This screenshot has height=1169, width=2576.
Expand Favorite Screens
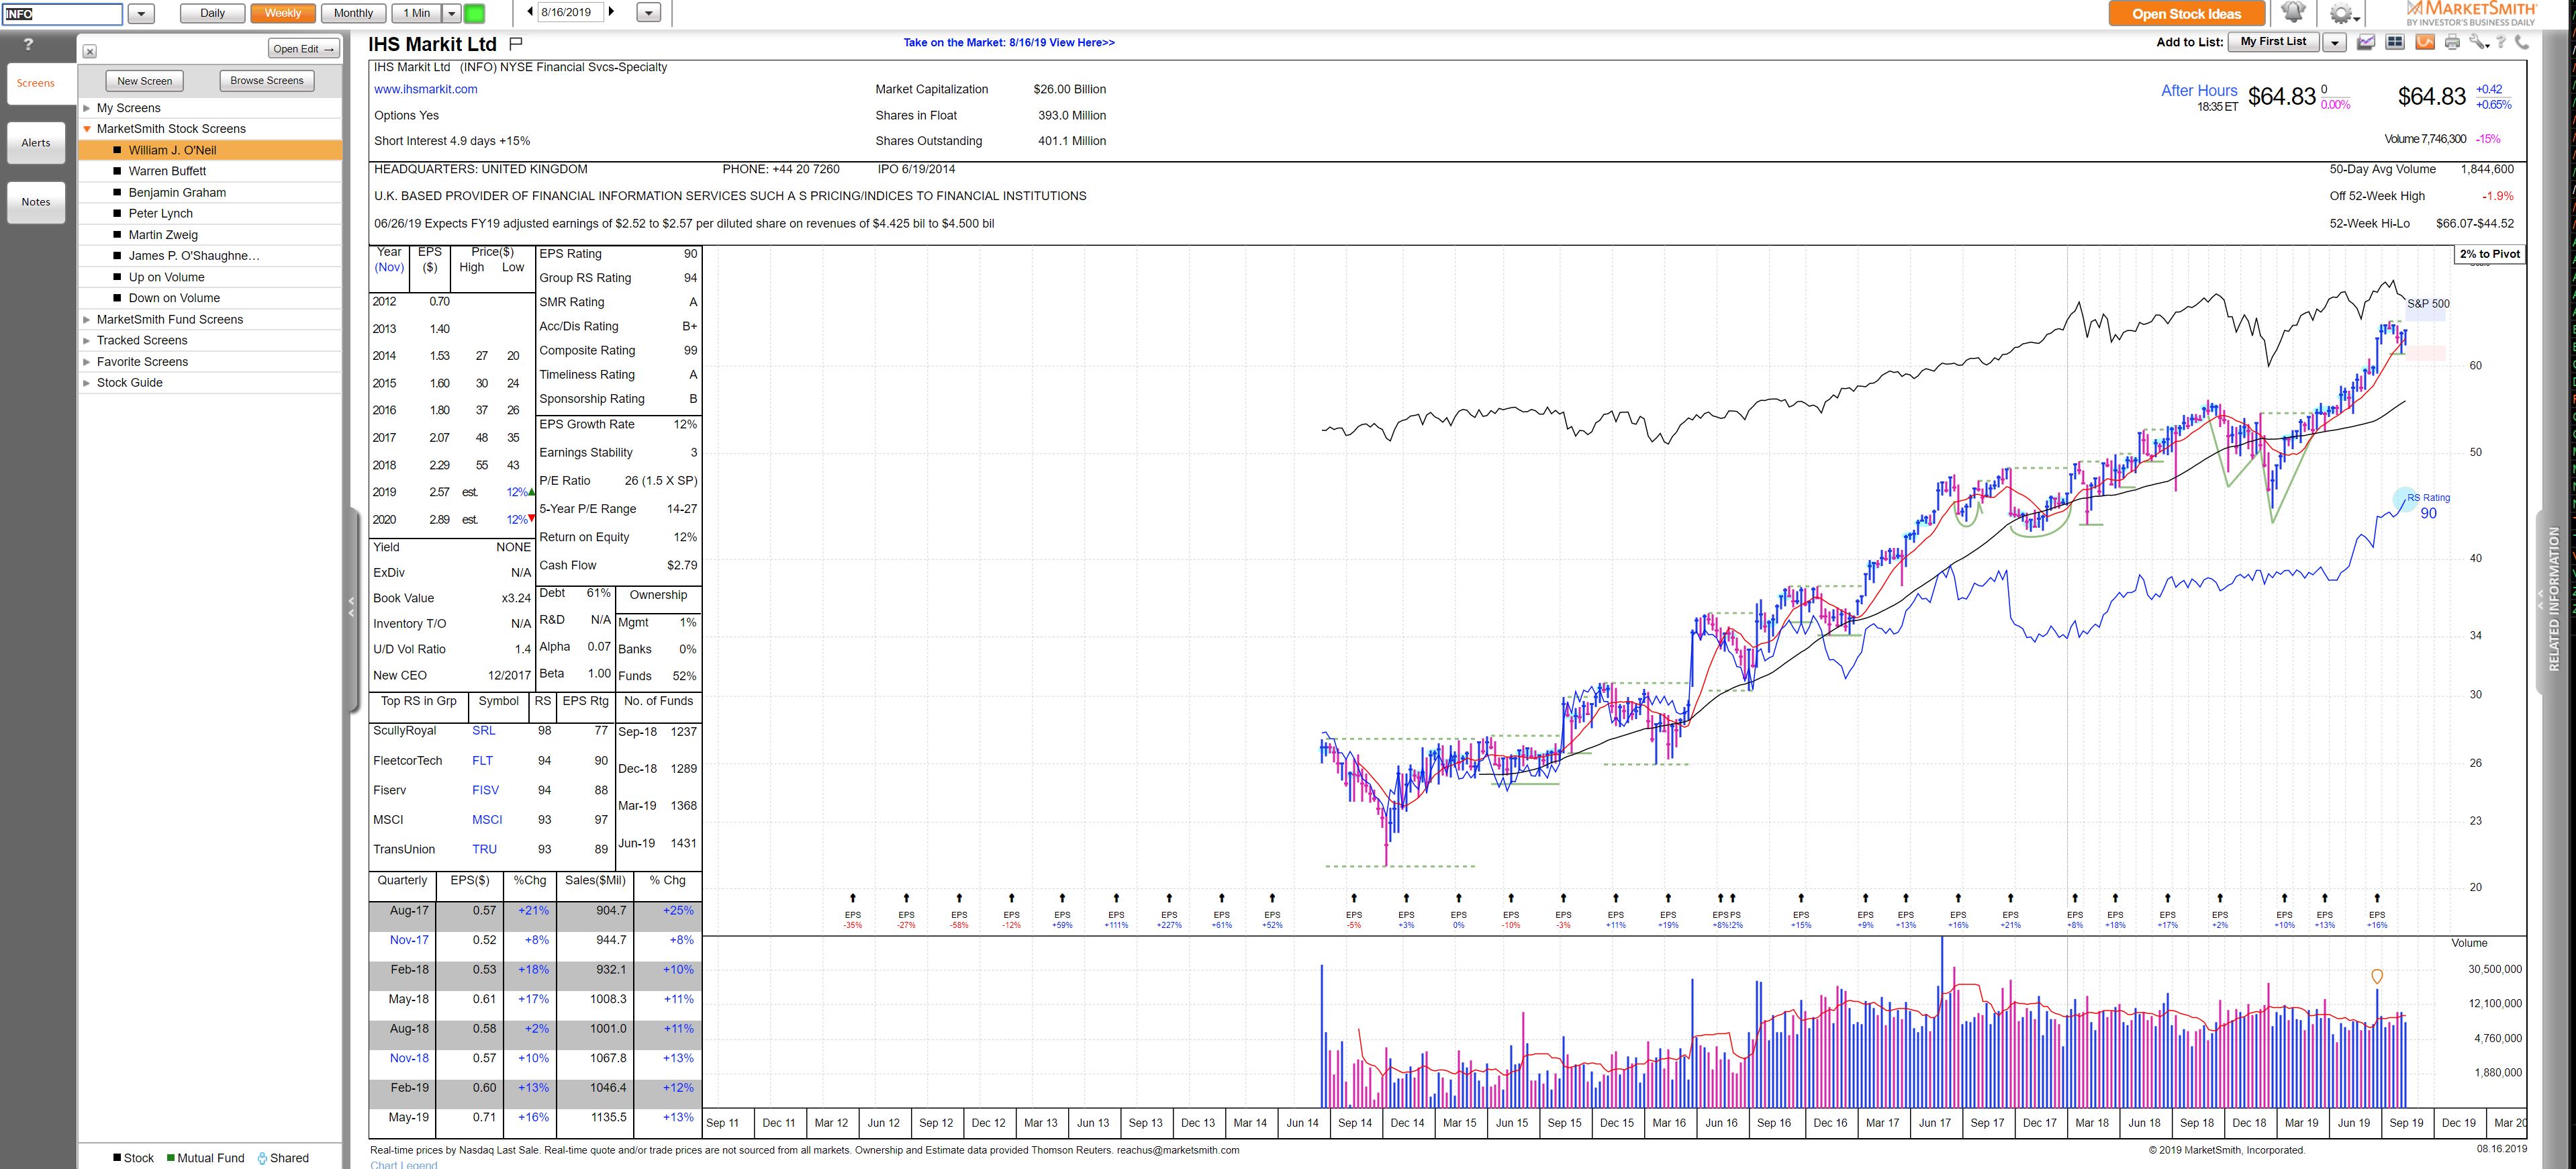[x=87, y=362]
